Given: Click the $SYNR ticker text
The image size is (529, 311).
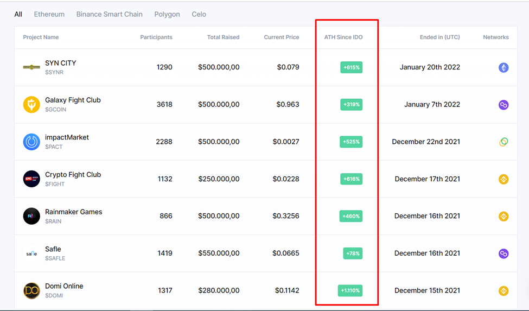Looking at the screenshot, I should point(54,72).
